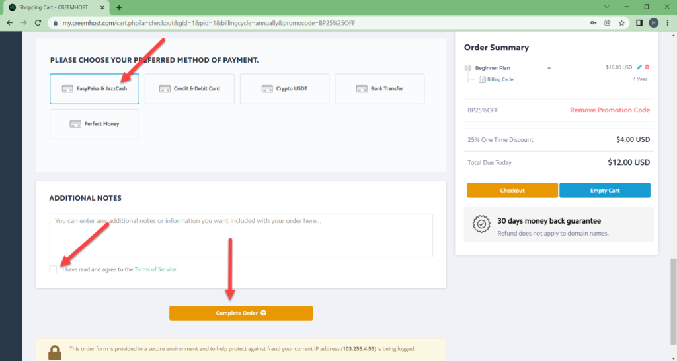The width and height of the screenshot is (677, 361).
Task: Click the Empty Cart button
Action: [605, 191]
